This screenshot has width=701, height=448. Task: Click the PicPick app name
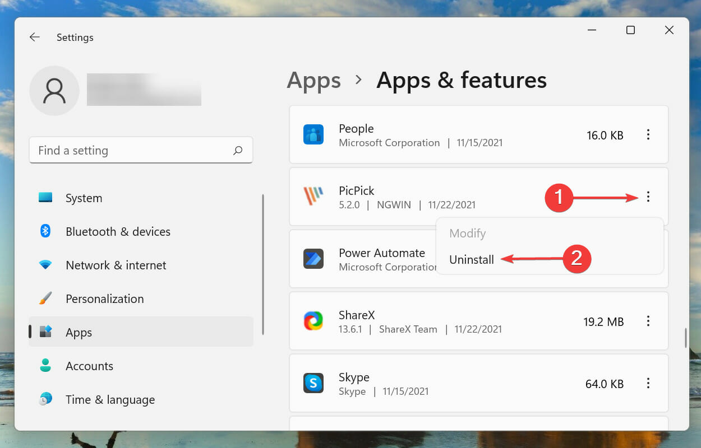point(357,190)
